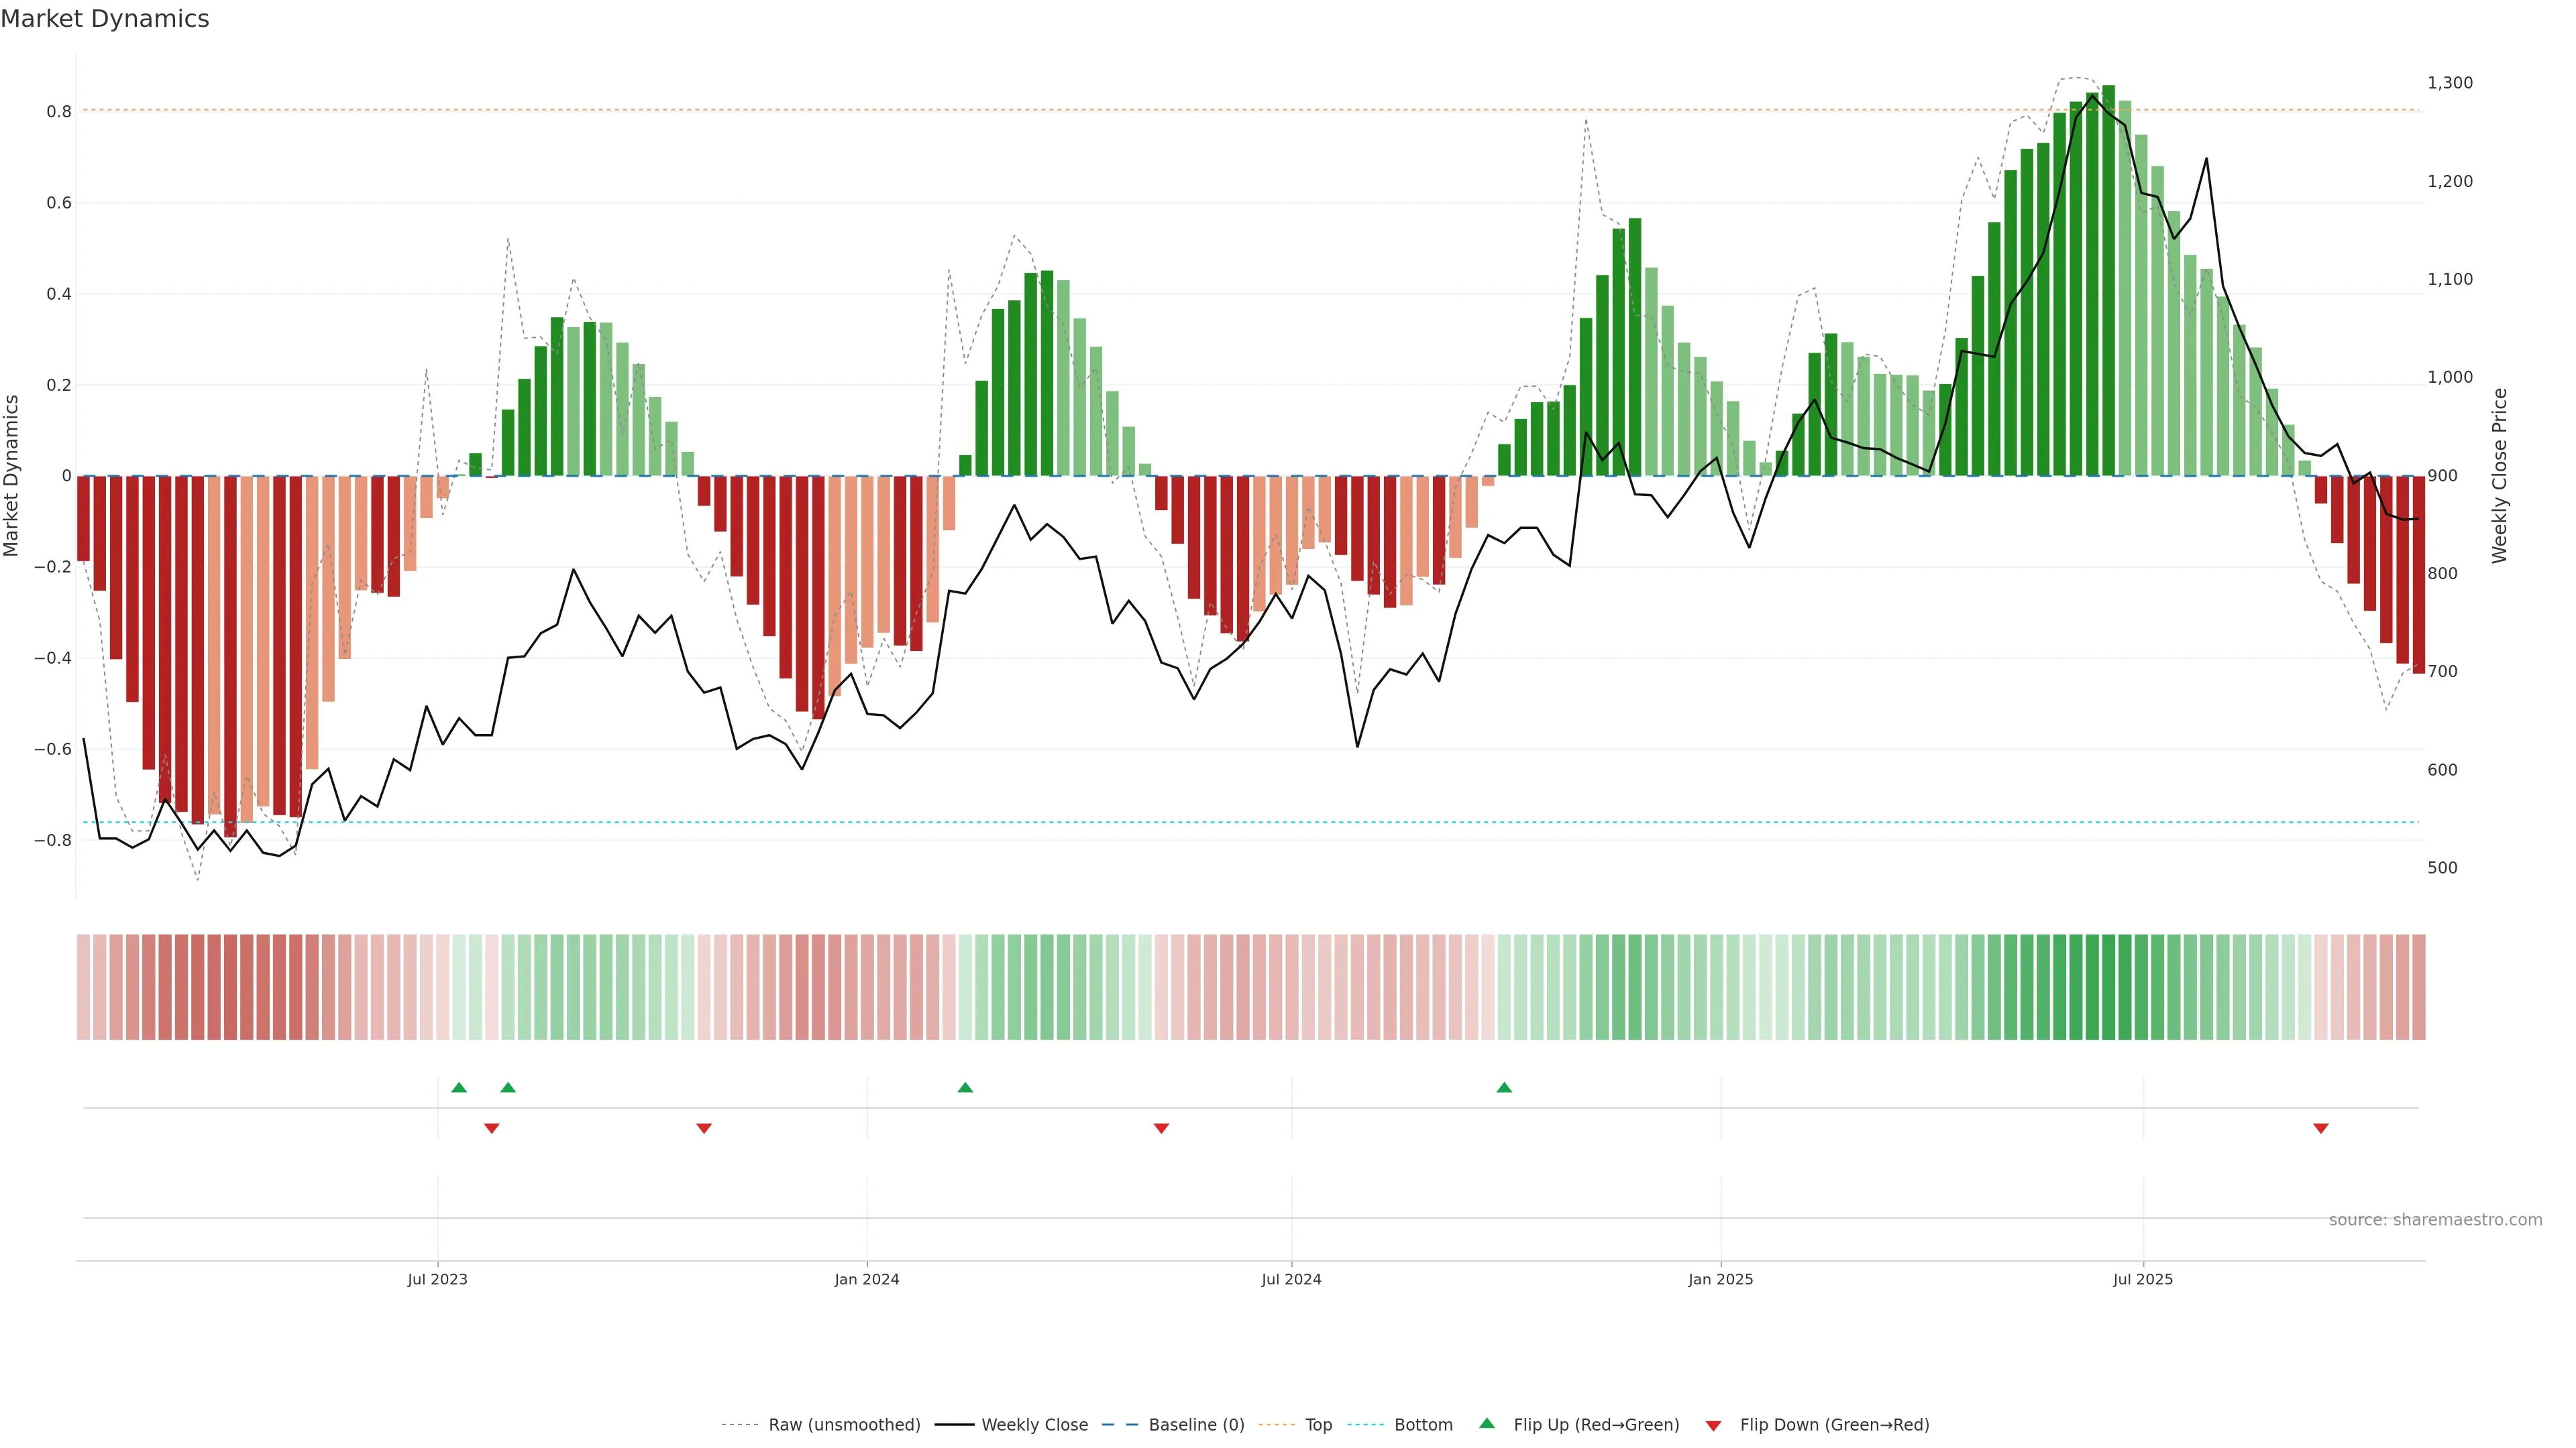Click the Bottom legend label

(1423, 1425)
